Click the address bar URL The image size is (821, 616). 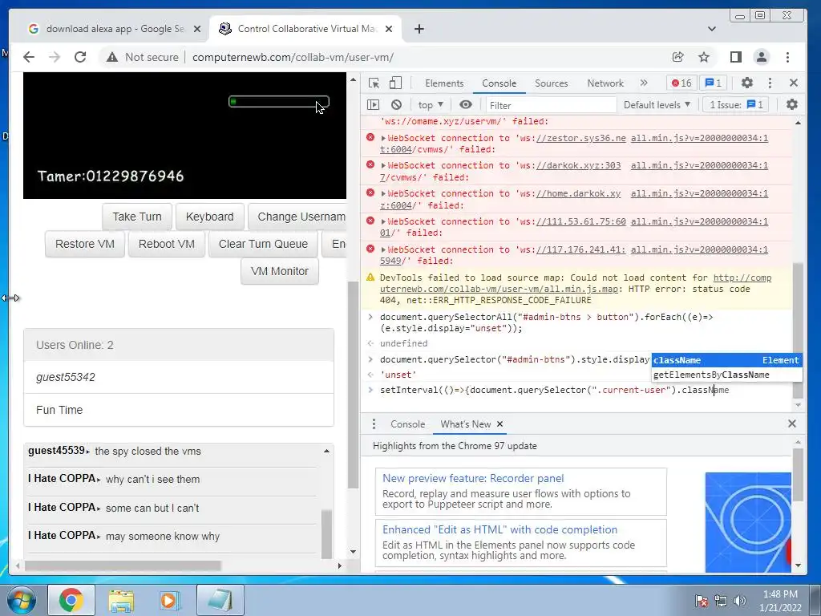tap(293, 57)
